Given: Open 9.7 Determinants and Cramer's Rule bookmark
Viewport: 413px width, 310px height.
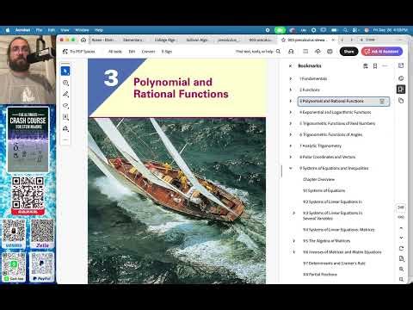Looking at the screenshot, I should coord(334,263).
